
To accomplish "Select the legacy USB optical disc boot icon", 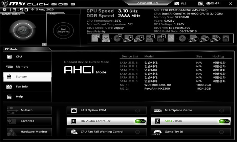I will [x=204, y=38].
